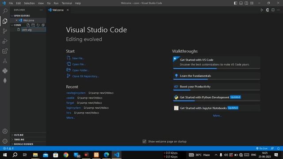
Task: Open the Run and Debug view
Action: [x=5, y=41]
